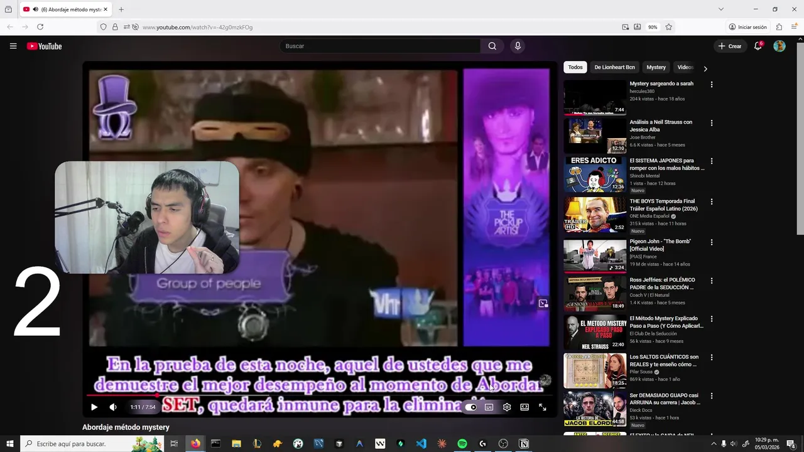This screenshot has width=804, height=452.
Task: Open Análisis a Neil Strauss video title
Action: pyautogui.click(x=661, y=126)
